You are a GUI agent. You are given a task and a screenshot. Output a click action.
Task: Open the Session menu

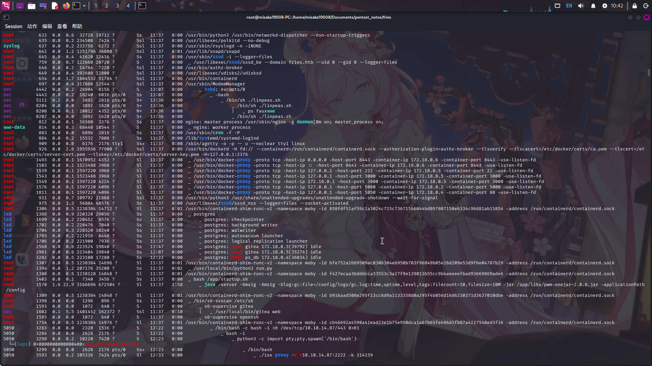point(14,26)
